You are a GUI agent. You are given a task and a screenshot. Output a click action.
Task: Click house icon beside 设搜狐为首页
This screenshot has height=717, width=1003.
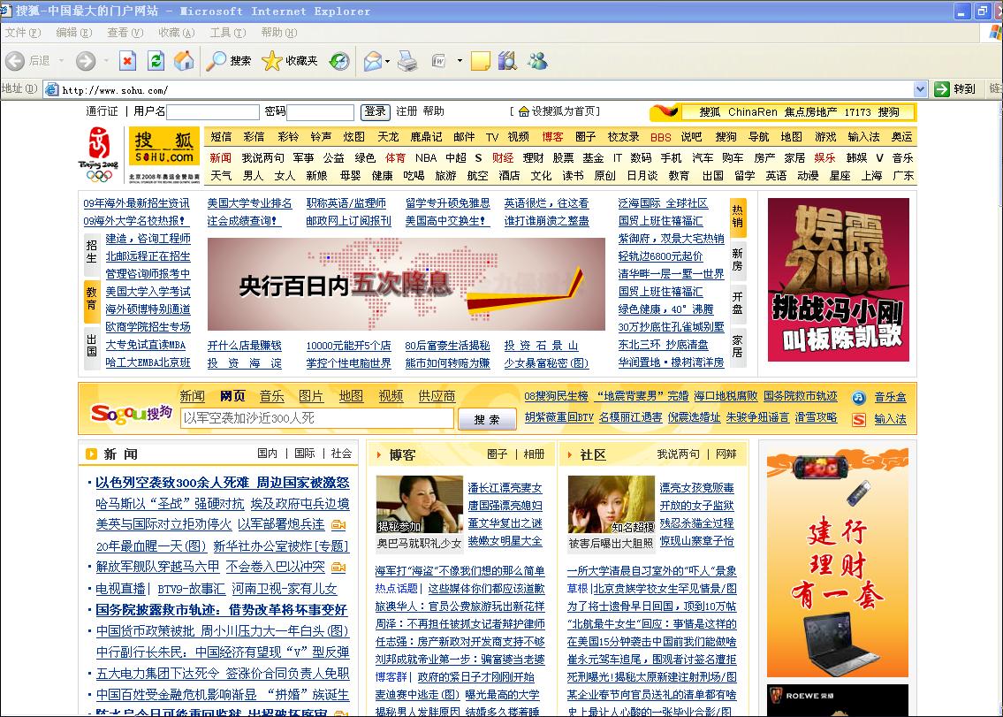click(x=524, y=111)
